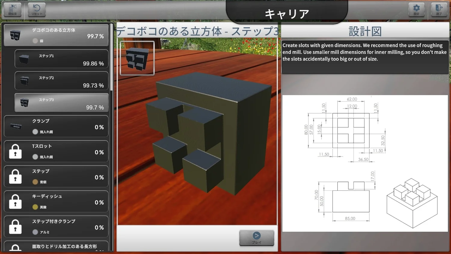The image size is (451, 254).
Task: Open the キャリア tab at top
Action: [x=287, y=13]
